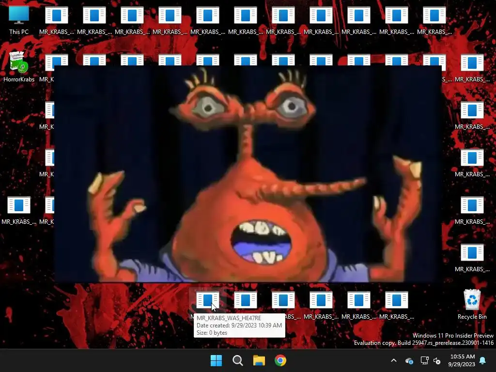Click the muted volume tray icon
Viewport: 496px width, 372px height.
[437, 360]
